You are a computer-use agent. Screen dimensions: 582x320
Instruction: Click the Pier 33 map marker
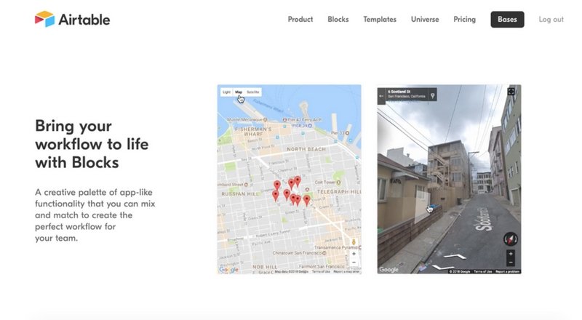tap(347, 133)
